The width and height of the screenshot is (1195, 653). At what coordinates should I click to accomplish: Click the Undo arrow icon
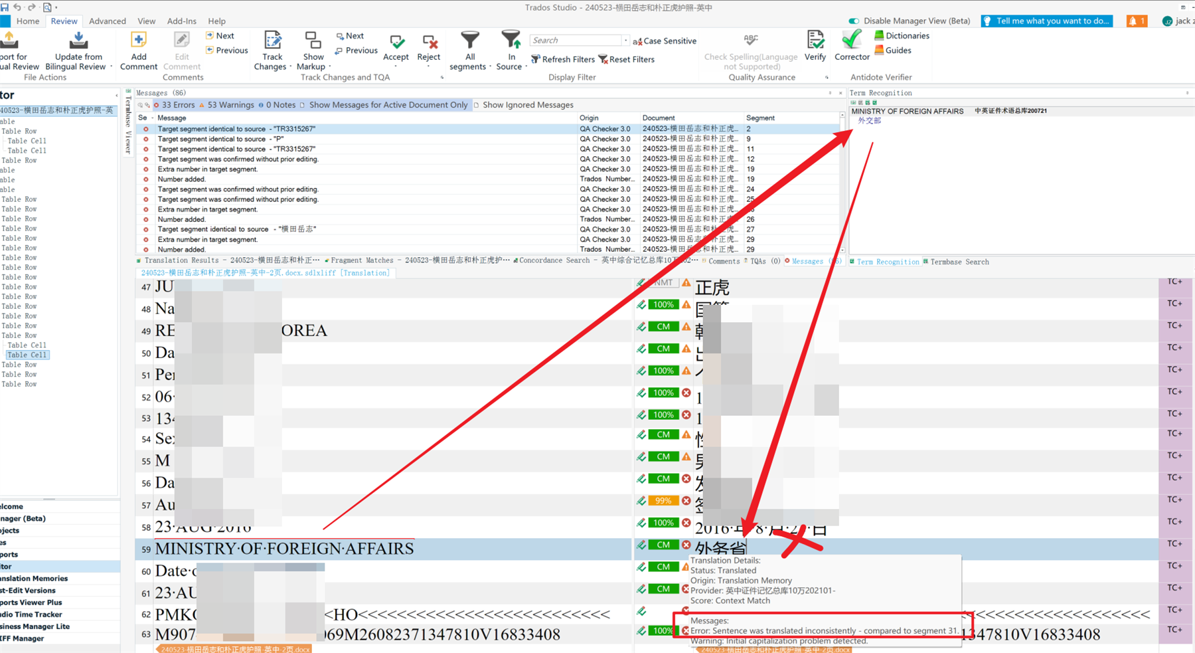click(18, 7)
